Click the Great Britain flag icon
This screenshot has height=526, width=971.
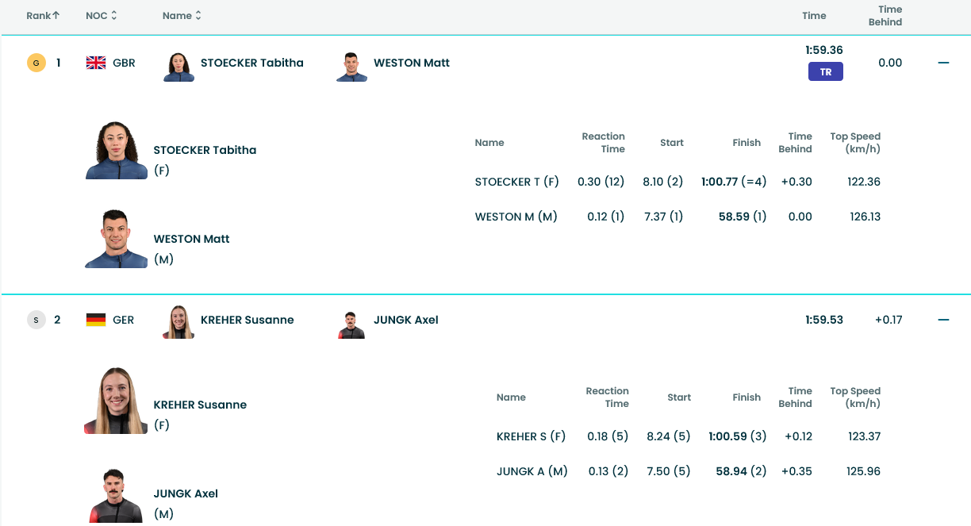(x=96, y=63)
